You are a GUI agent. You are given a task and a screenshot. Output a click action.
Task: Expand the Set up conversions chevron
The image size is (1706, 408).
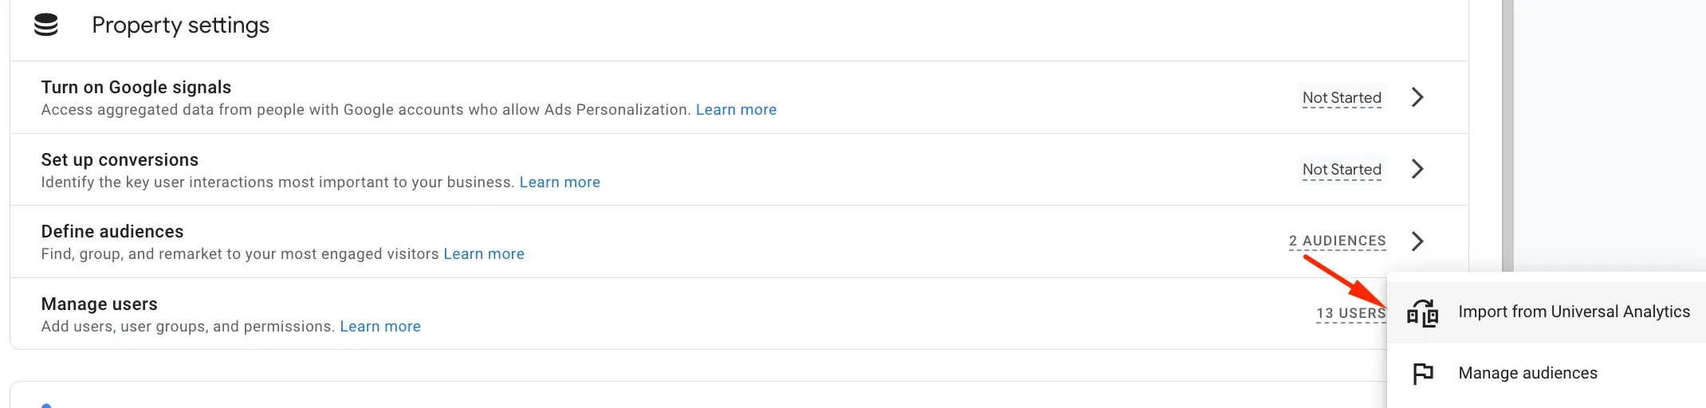coord(1417,169)
